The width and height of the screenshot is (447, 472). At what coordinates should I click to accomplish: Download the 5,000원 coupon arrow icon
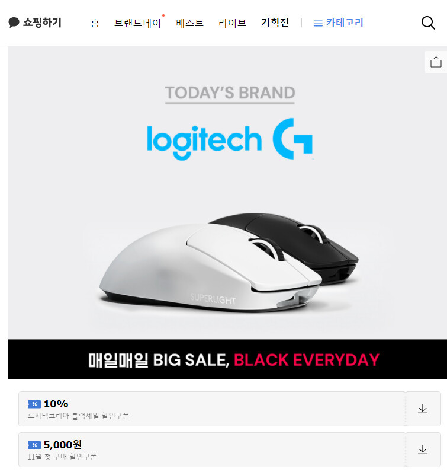[x=423, y=449]
